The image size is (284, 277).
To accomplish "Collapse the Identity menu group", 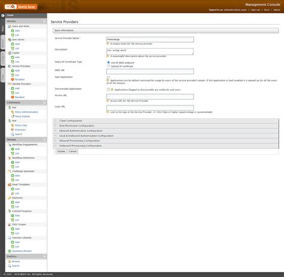I will (44, 21).
